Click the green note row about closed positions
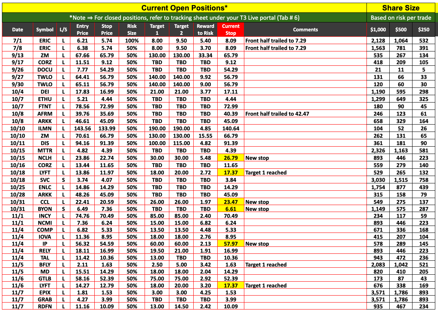438x313 pixels. (x=184, y=17)
